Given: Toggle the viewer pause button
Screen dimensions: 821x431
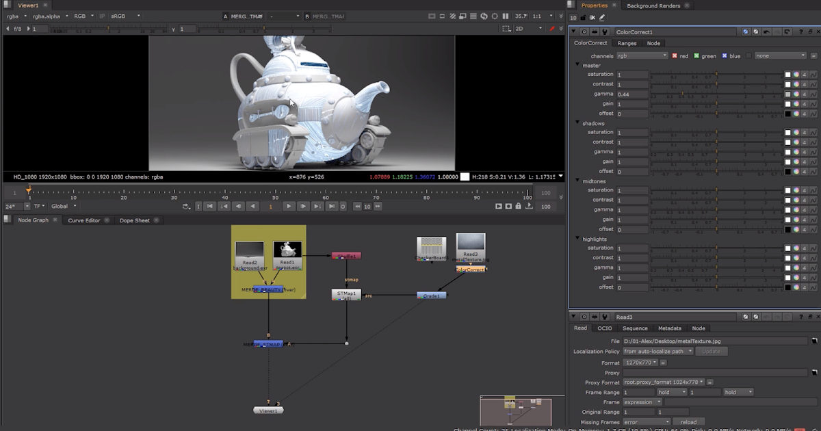Looking at the screenshot, I should pyautogui.click(x=506, y=16).
